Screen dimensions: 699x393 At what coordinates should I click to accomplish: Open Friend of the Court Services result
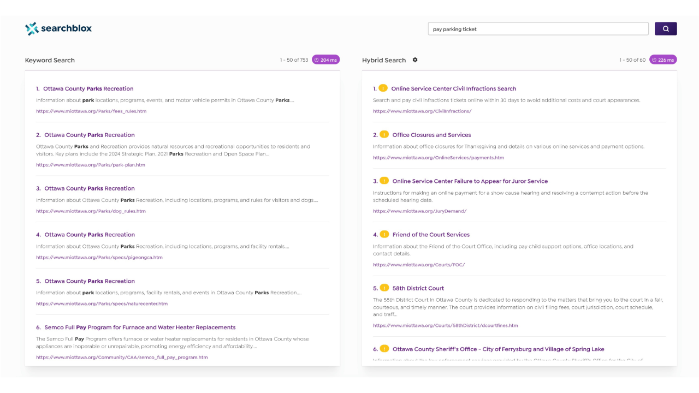pos(431,235)
